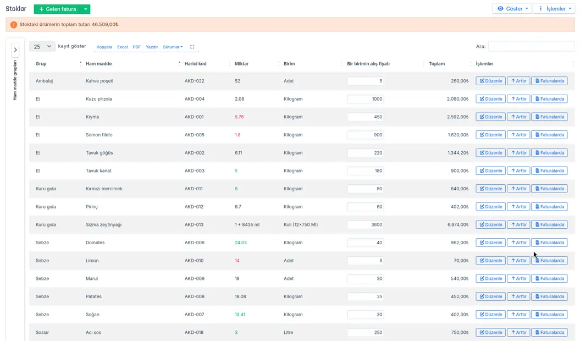Export the table to Excel

tap(123, 47)
